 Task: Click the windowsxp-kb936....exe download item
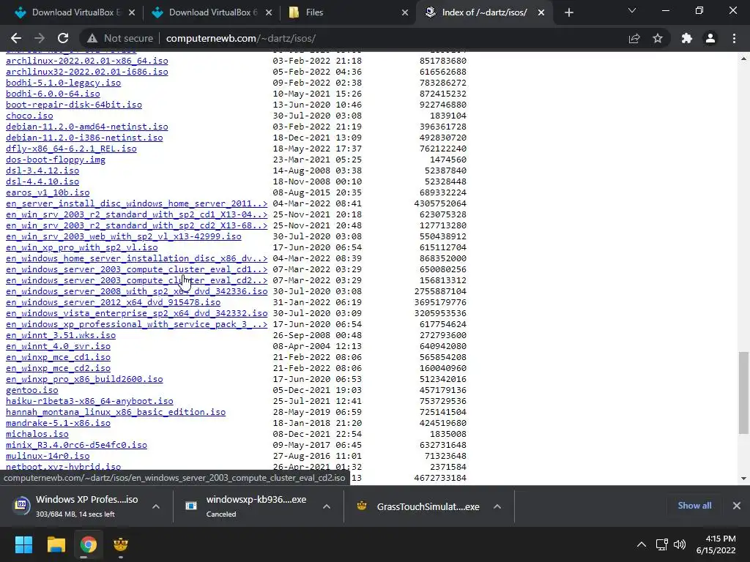246,506
